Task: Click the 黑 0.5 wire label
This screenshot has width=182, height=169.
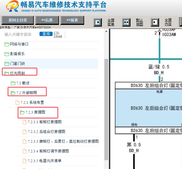Action: [134, 145]
